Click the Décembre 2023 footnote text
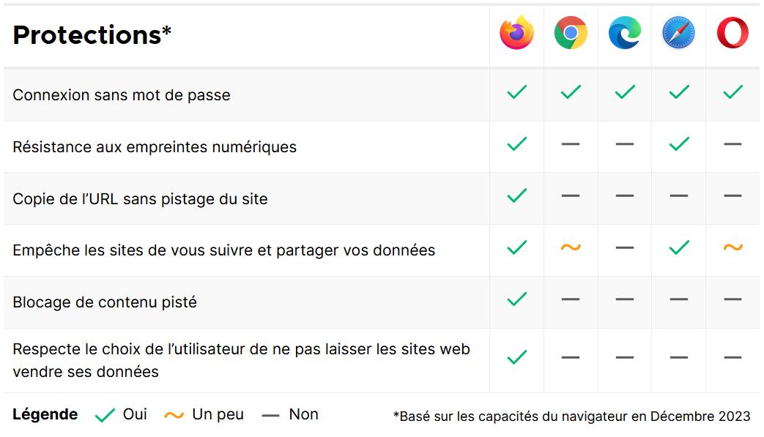This screenshot has width=764, height=437. click(571, 417)
